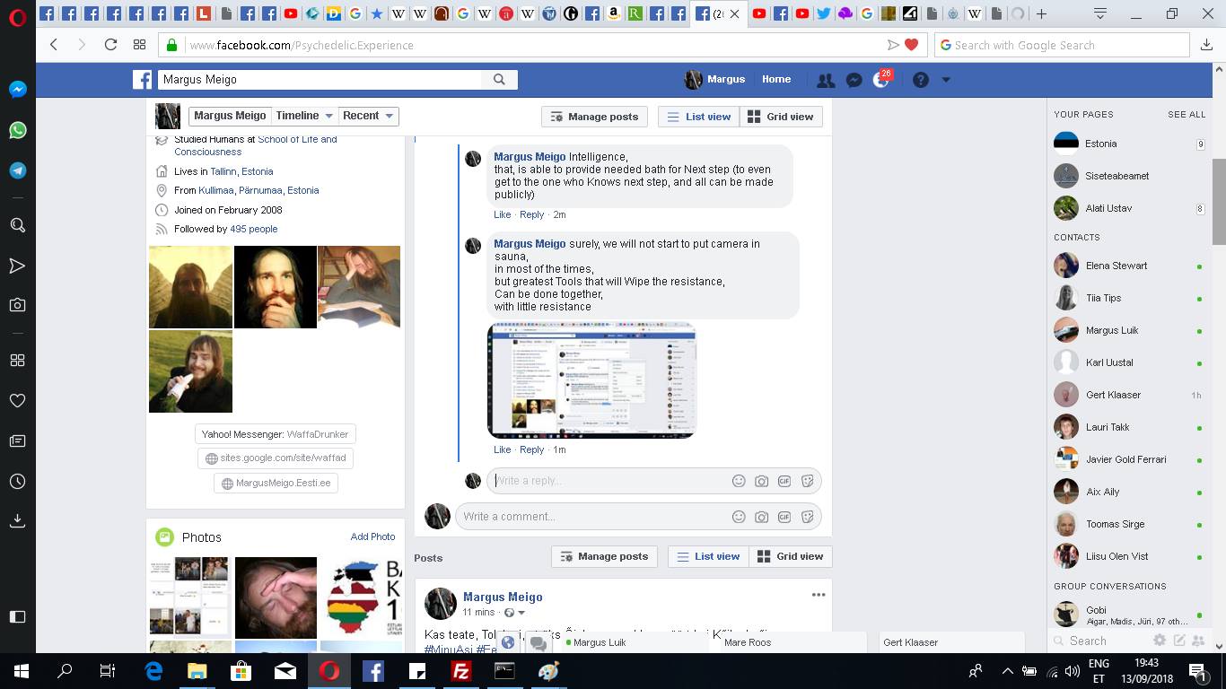
Task: Open the Opera tab menu at the tab bar's end
Action: (1100, 13)
